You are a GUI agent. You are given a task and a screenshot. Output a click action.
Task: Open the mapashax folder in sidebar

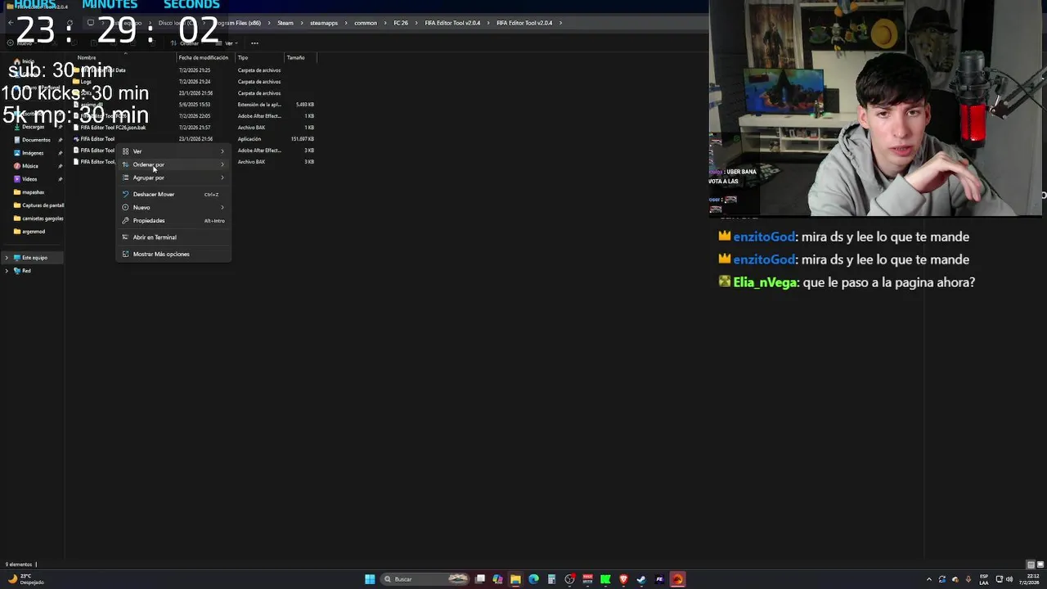tap(33, 192)
